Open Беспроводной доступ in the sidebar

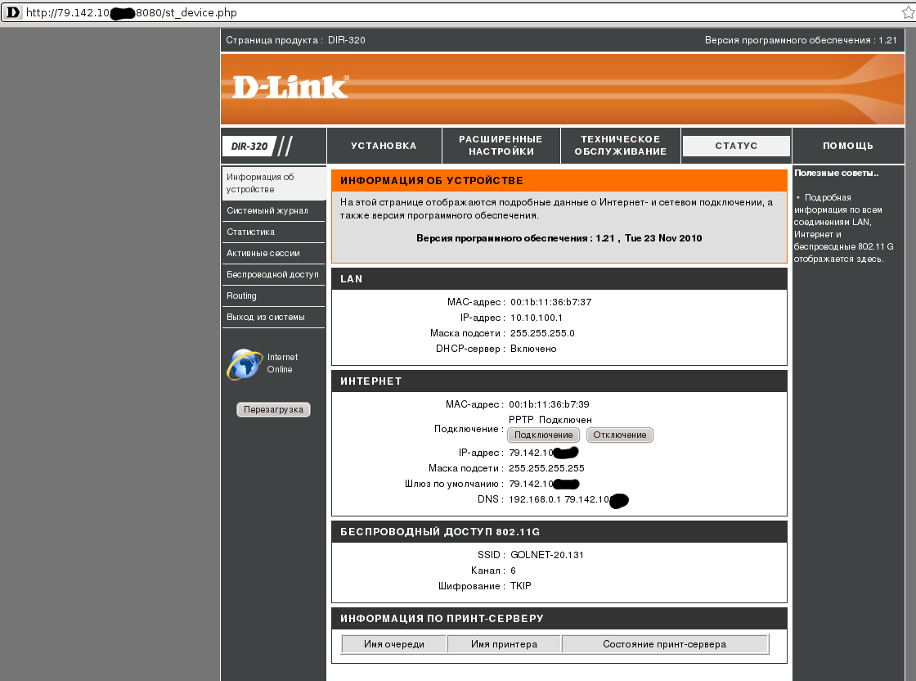point(273,274)
